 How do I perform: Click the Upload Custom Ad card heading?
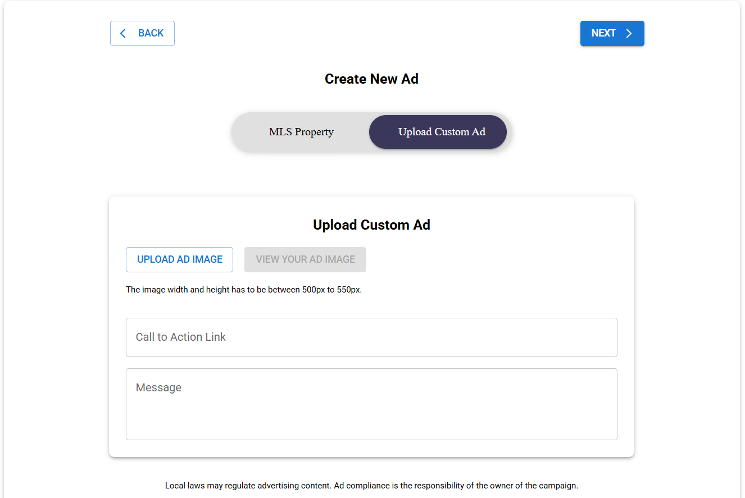tap(371, 225)
